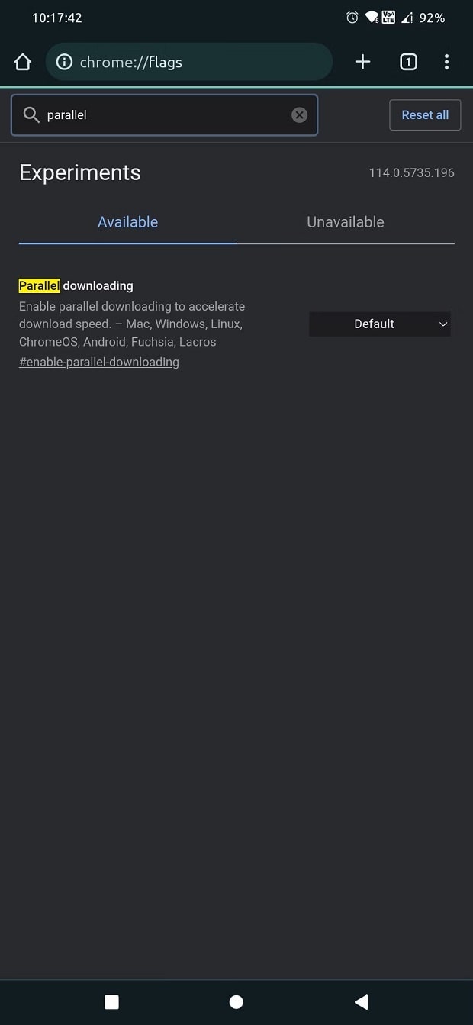Open the site info icon in address bar

65,62
